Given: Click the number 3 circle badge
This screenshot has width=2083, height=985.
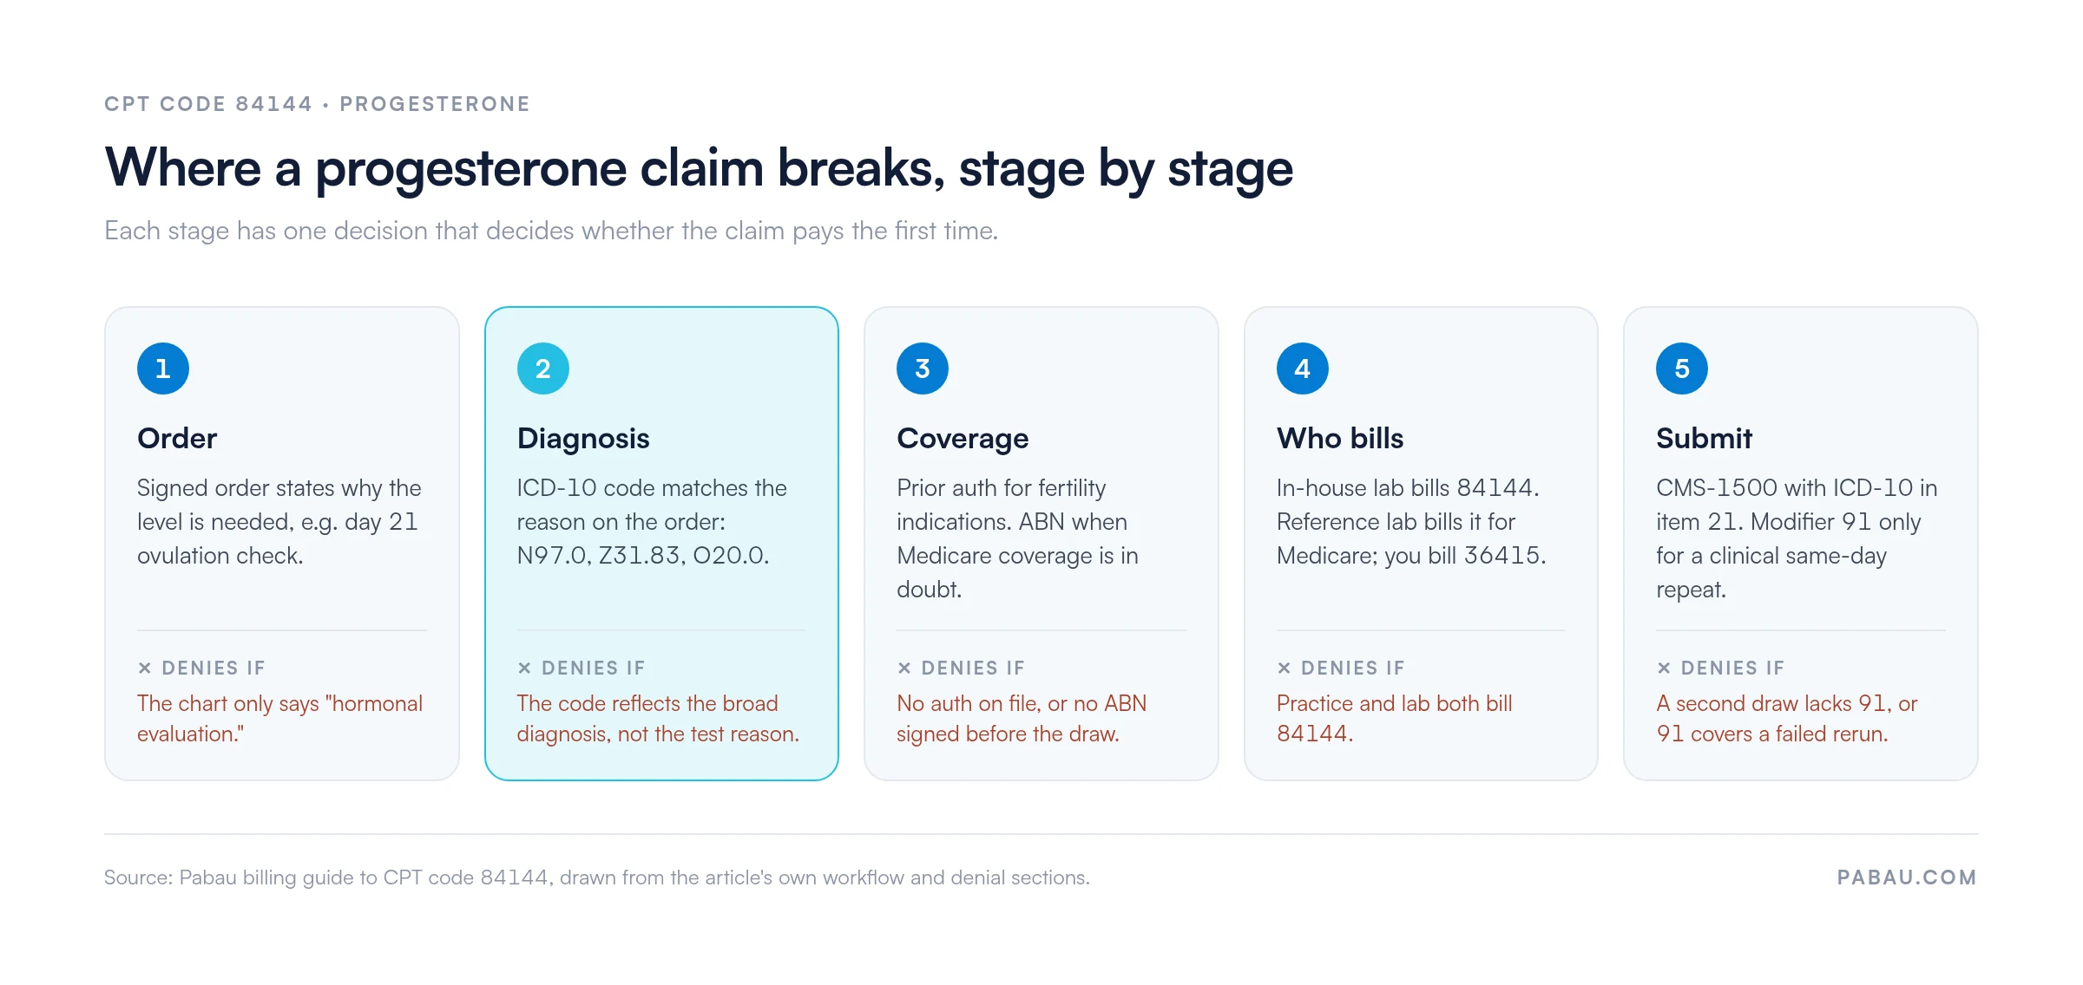Looking at the screenshot, I should pyautogui.click(x=923, y=369).
